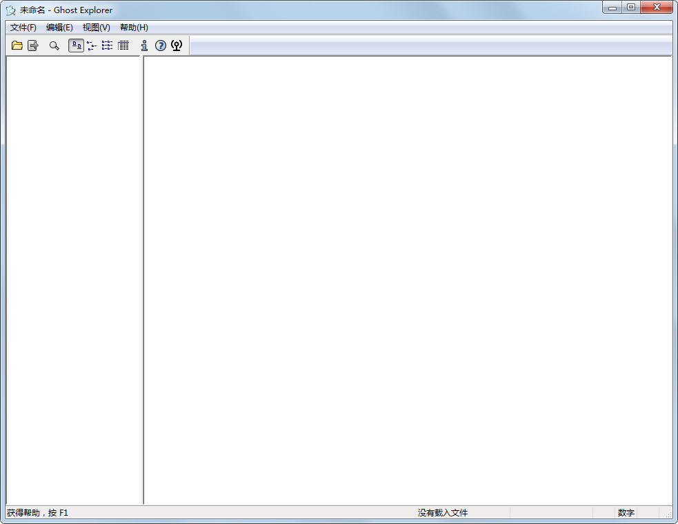Viewport: 678px width, 524px height.
Task: Switch to small icons view
Action: [92, 46]
